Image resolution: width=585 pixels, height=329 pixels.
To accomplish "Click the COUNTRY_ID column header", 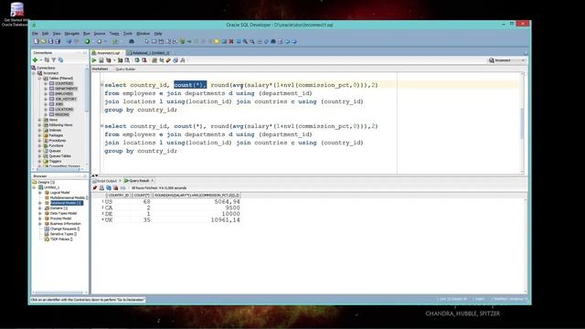I will click(118, 196).
